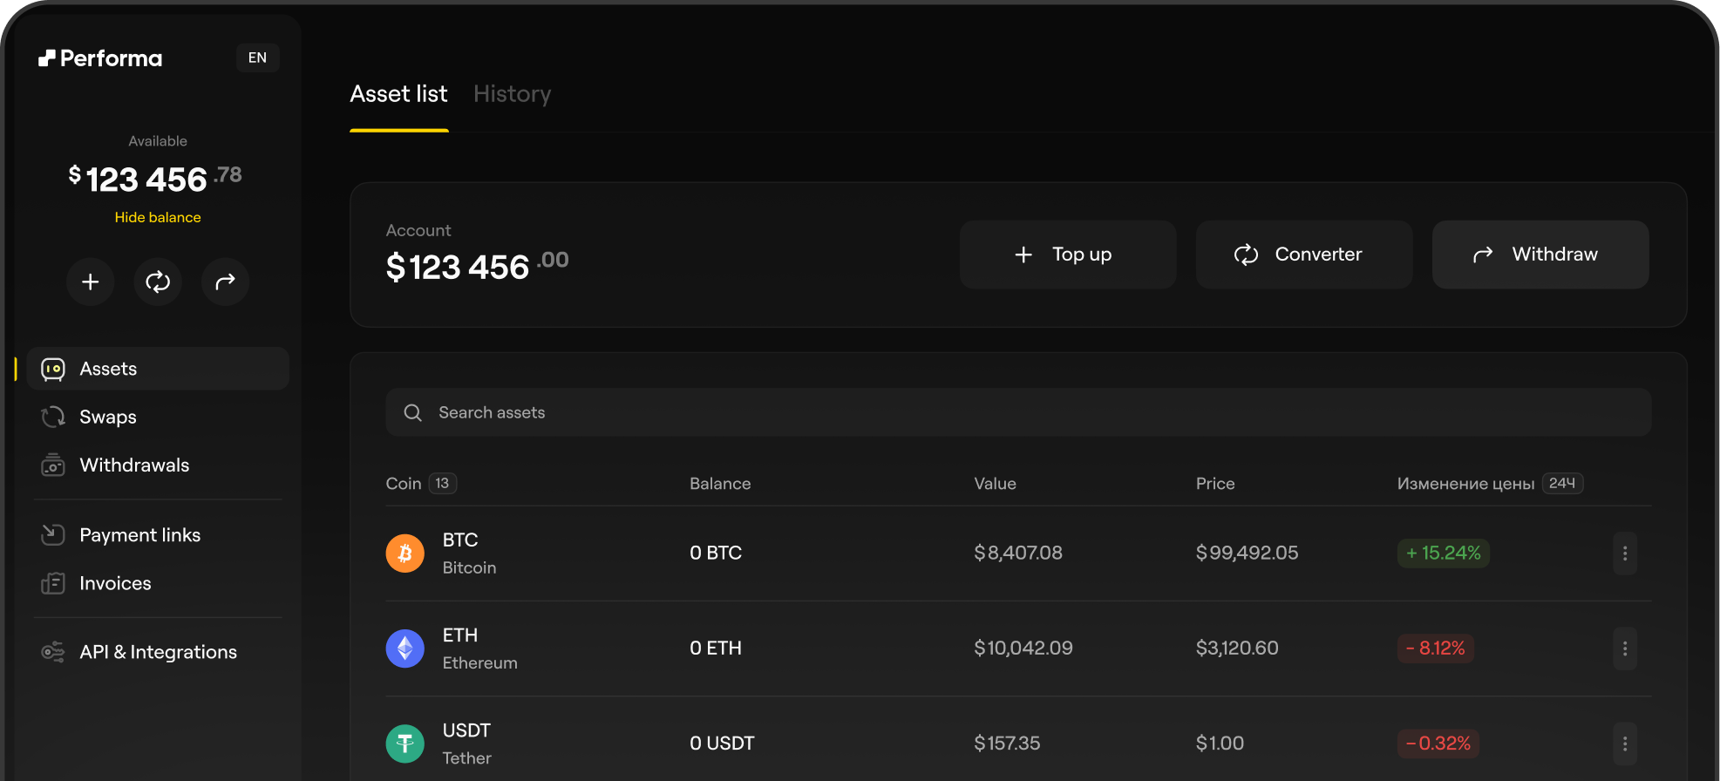Open the USDT row options menu
The height and width of the screenshot is (781, 1720).
(x=1624, y=744)
